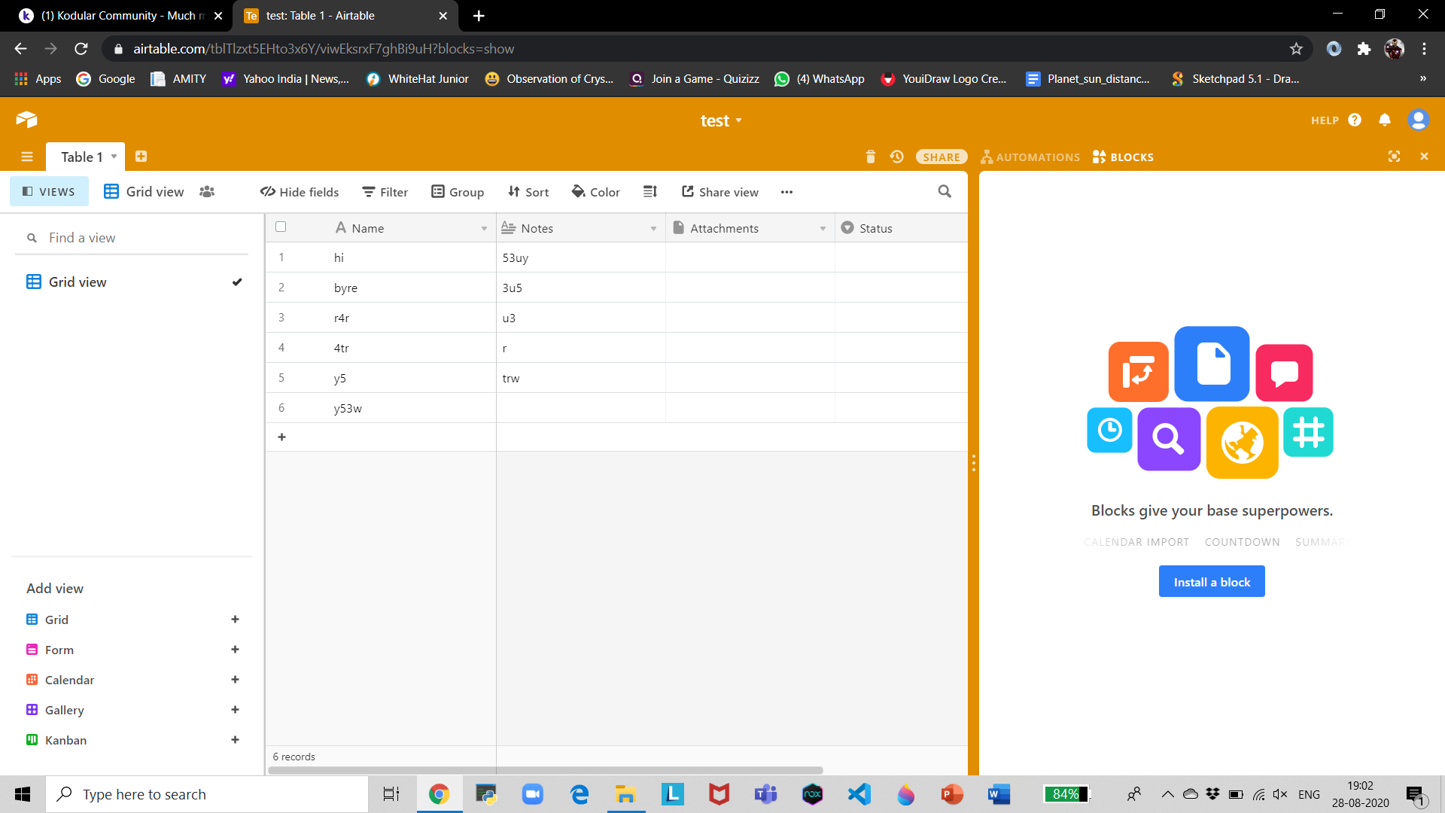Image resolution: width=1445 pixels, height=813 pixels.
Task: Click the SHARE button
Action: coord(941,157)
